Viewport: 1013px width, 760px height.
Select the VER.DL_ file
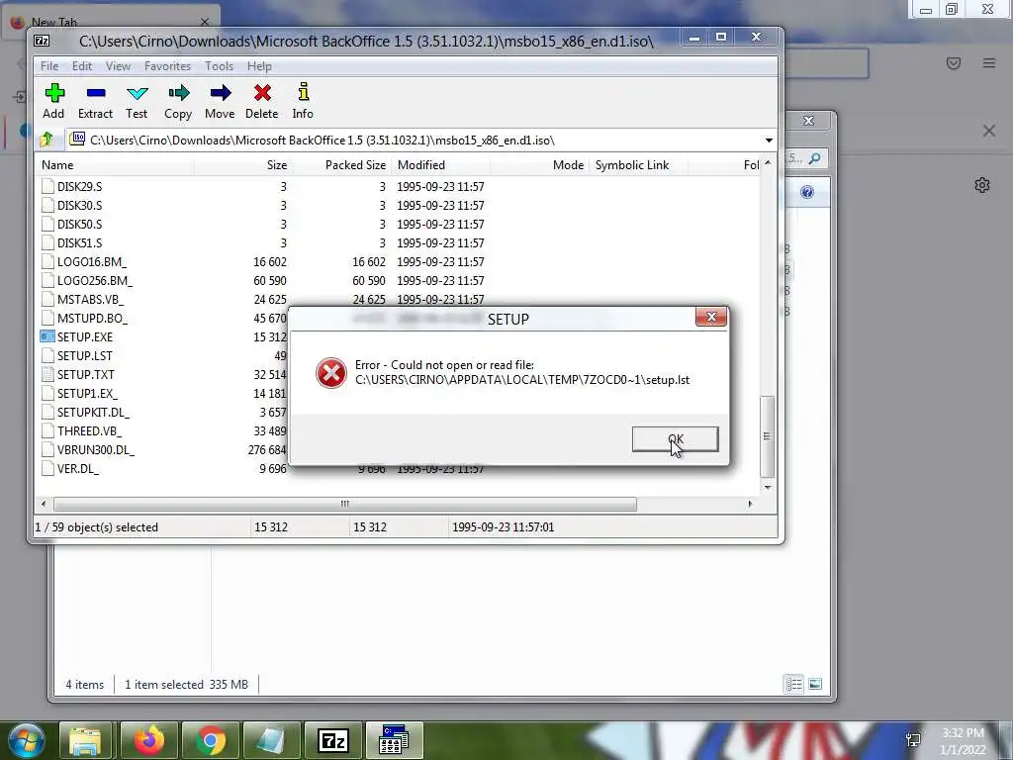click(78, 468)
